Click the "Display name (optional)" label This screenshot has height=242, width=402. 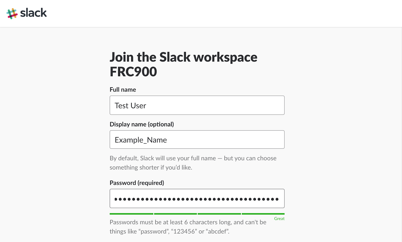[x=142, y=124]
